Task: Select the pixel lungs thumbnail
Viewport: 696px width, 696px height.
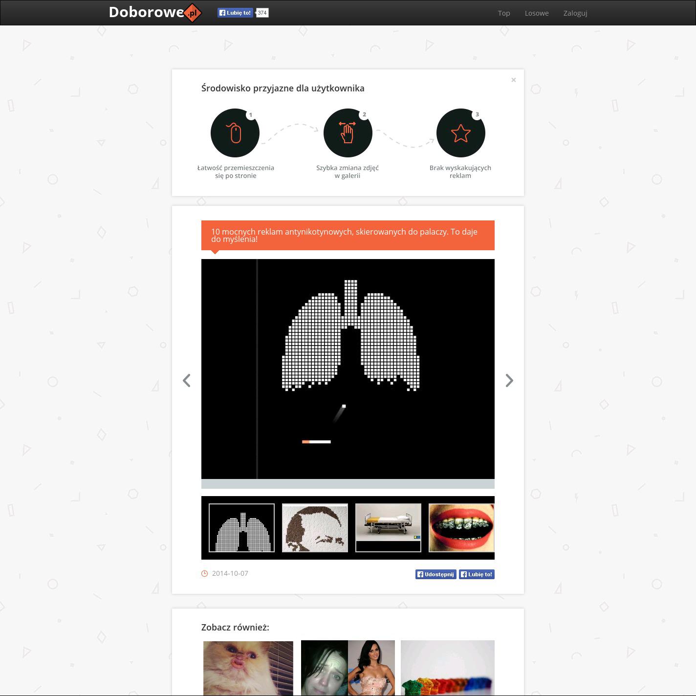Action: click(241, 528)
